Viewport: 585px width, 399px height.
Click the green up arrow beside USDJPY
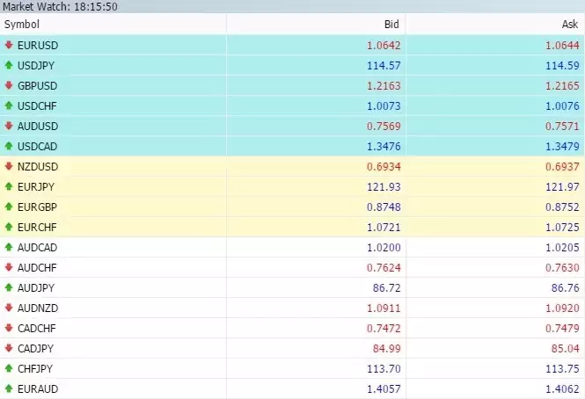point(9,65)
